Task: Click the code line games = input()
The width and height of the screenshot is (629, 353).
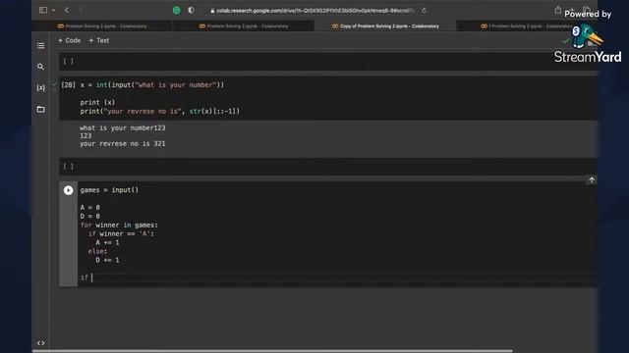Action: pyautogui.click(x=109, y=190)
